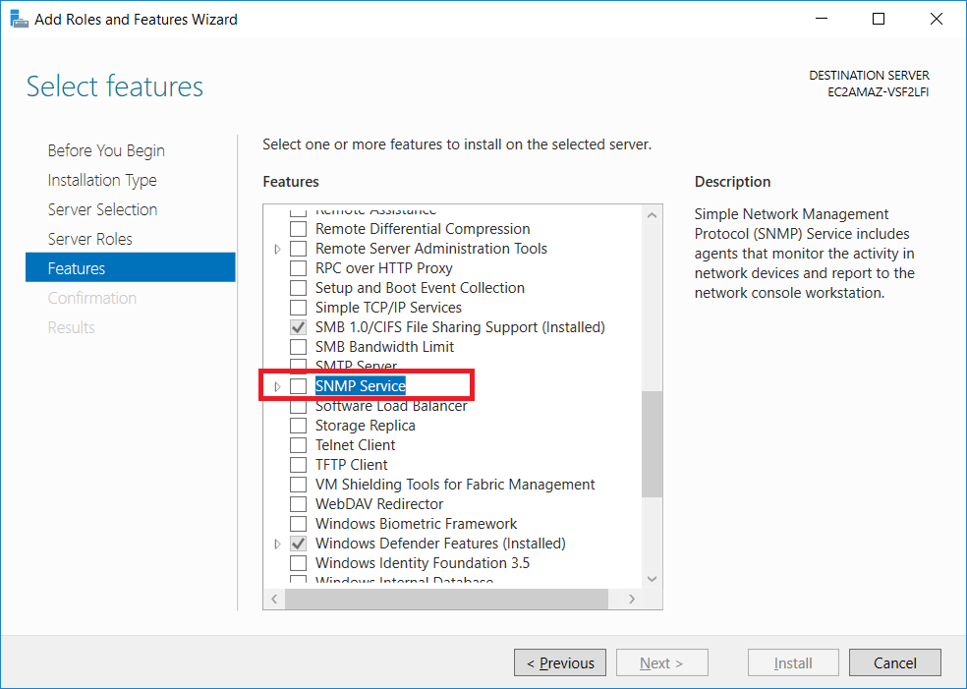Tick the SNMP Service checkbox

point(298,386)
